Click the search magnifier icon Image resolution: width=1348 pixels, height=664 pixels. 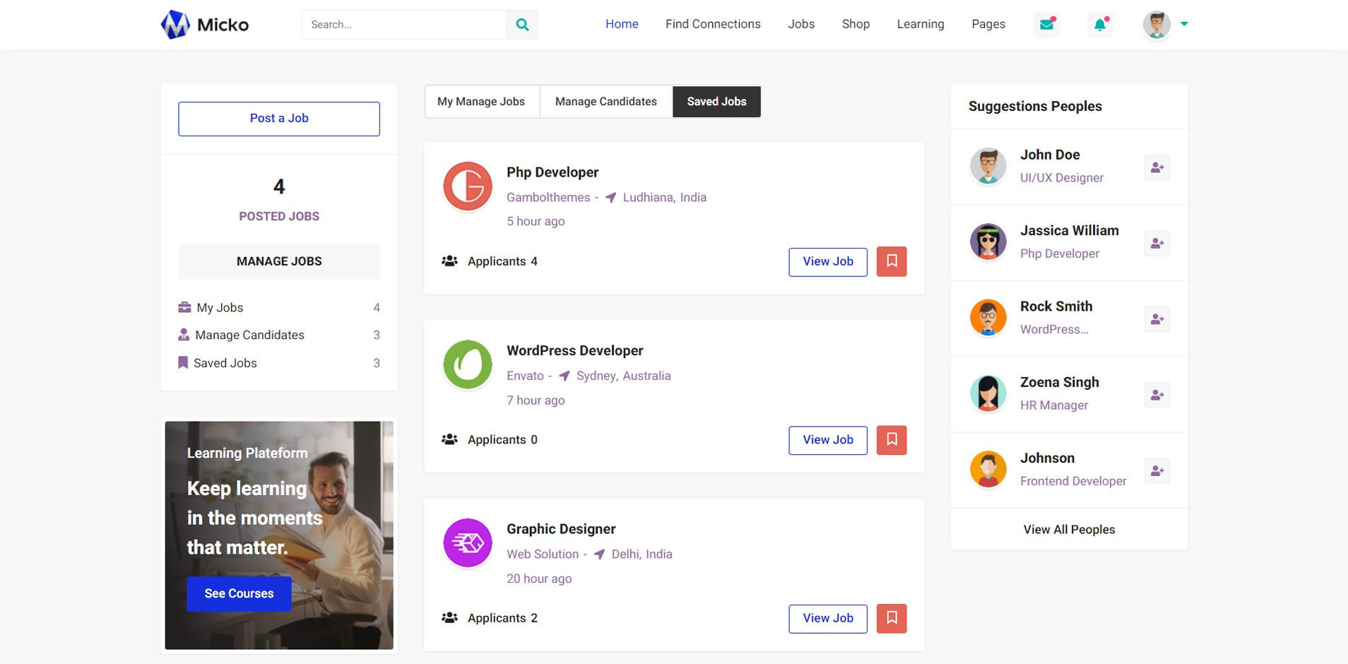(522, 25)
